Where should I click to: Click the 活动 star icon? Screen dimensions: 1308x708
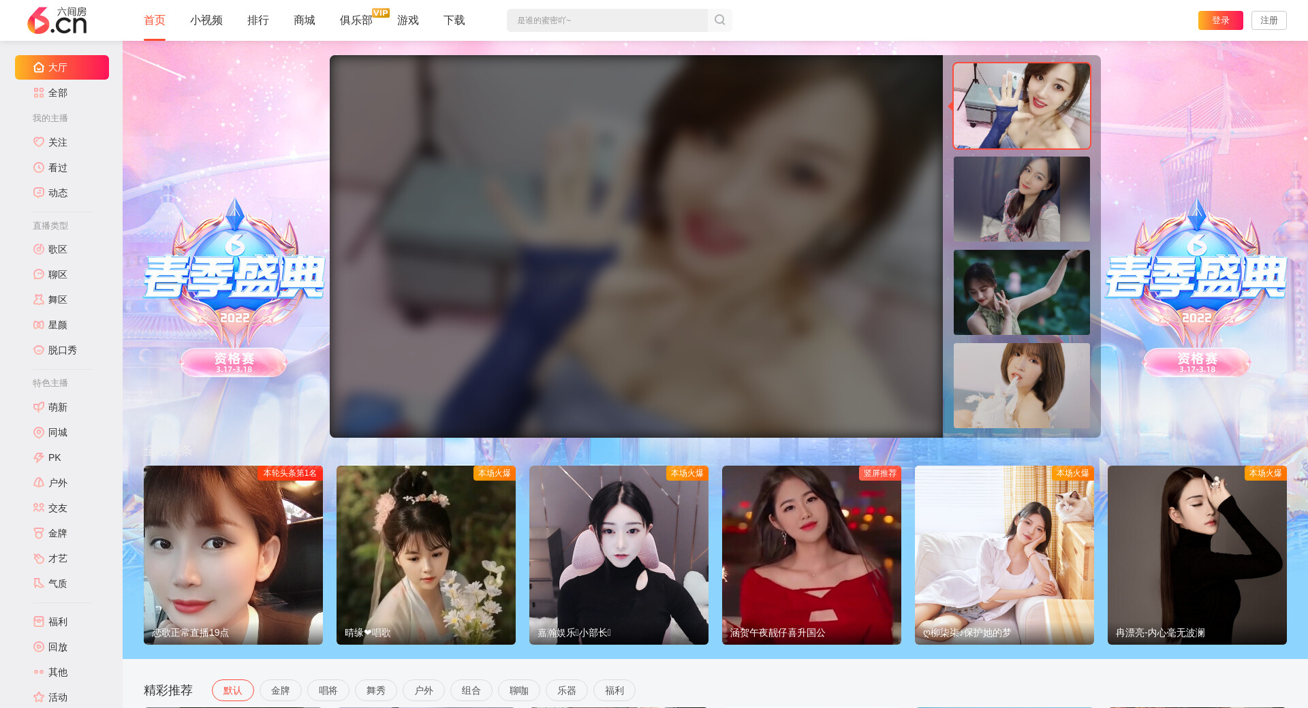click(39, 697)
